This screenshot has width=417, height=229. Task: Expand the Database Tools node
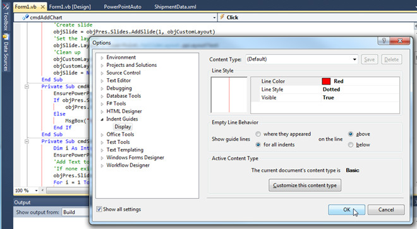coord(102,96)
